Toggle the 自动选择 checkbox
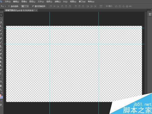This screenshot has width=152, height=114. [x=9, y=6]
